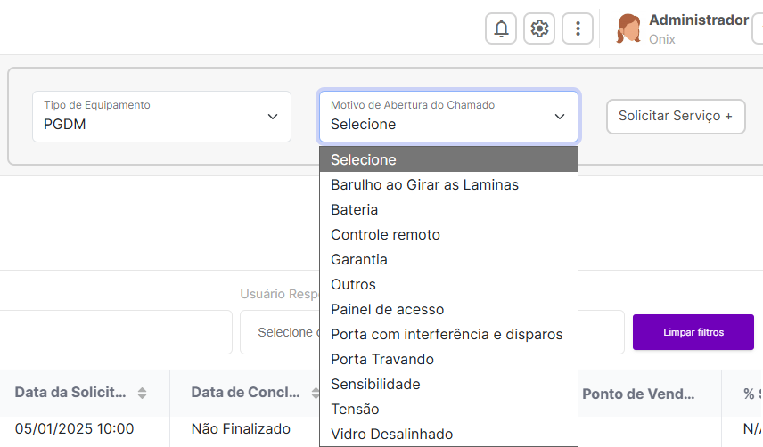Collapse the Motivo de Abertura do Chamado dropdown

[448, 117]
